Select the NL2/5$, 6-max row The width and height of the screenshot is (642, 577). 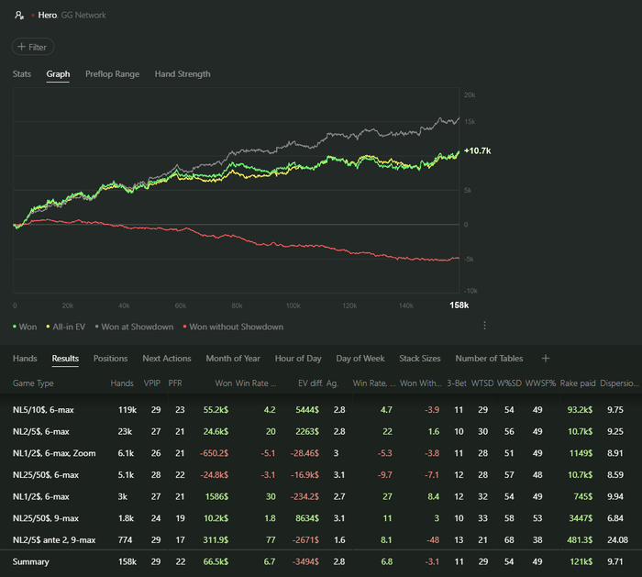321,432
